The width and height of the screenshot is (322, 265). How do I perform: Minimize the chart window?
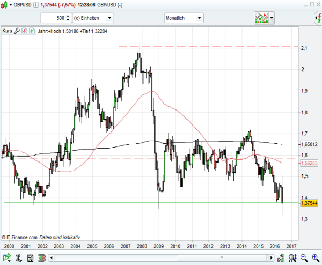coord(306,5)
